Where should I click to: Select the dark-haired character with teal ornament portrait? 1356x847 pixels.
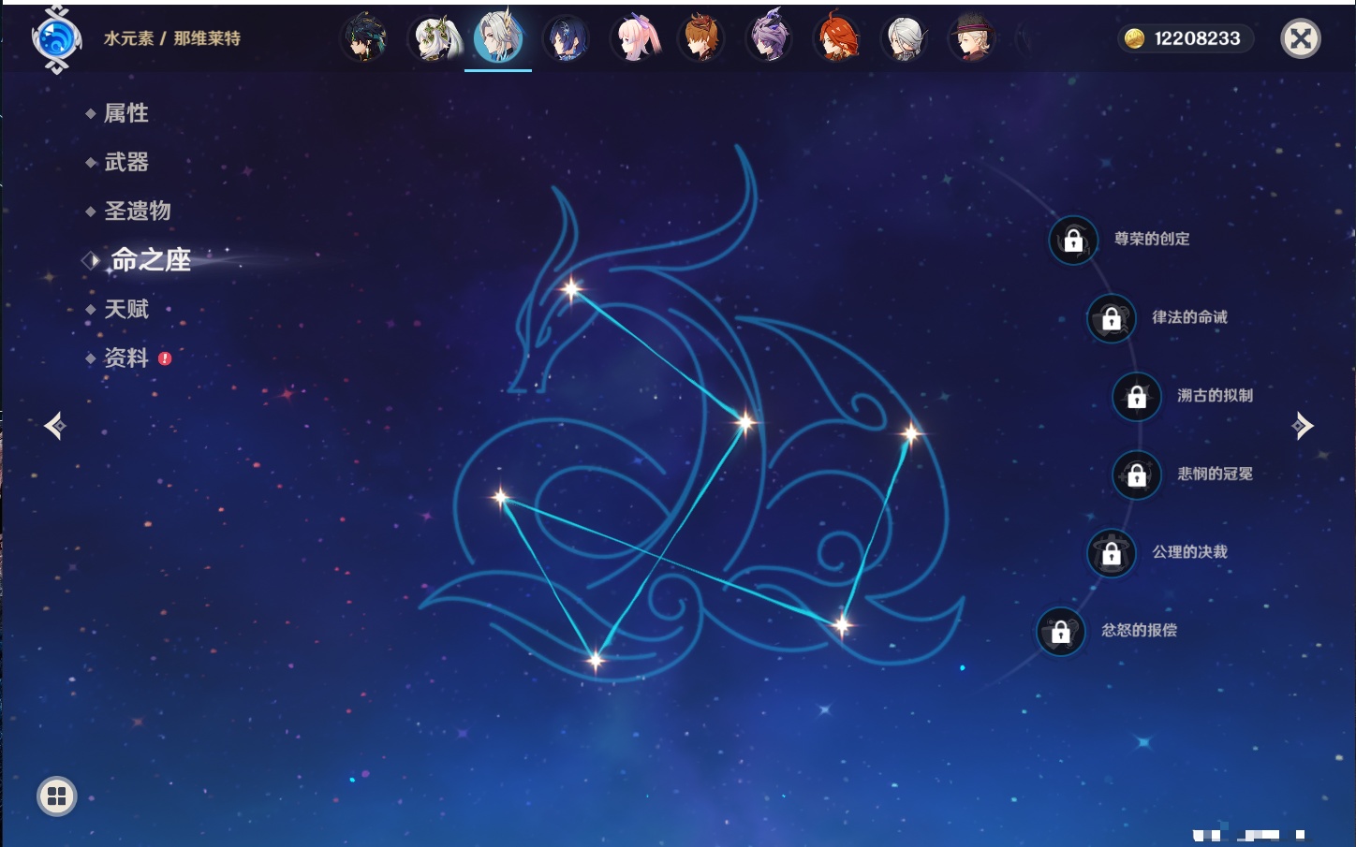364,39
